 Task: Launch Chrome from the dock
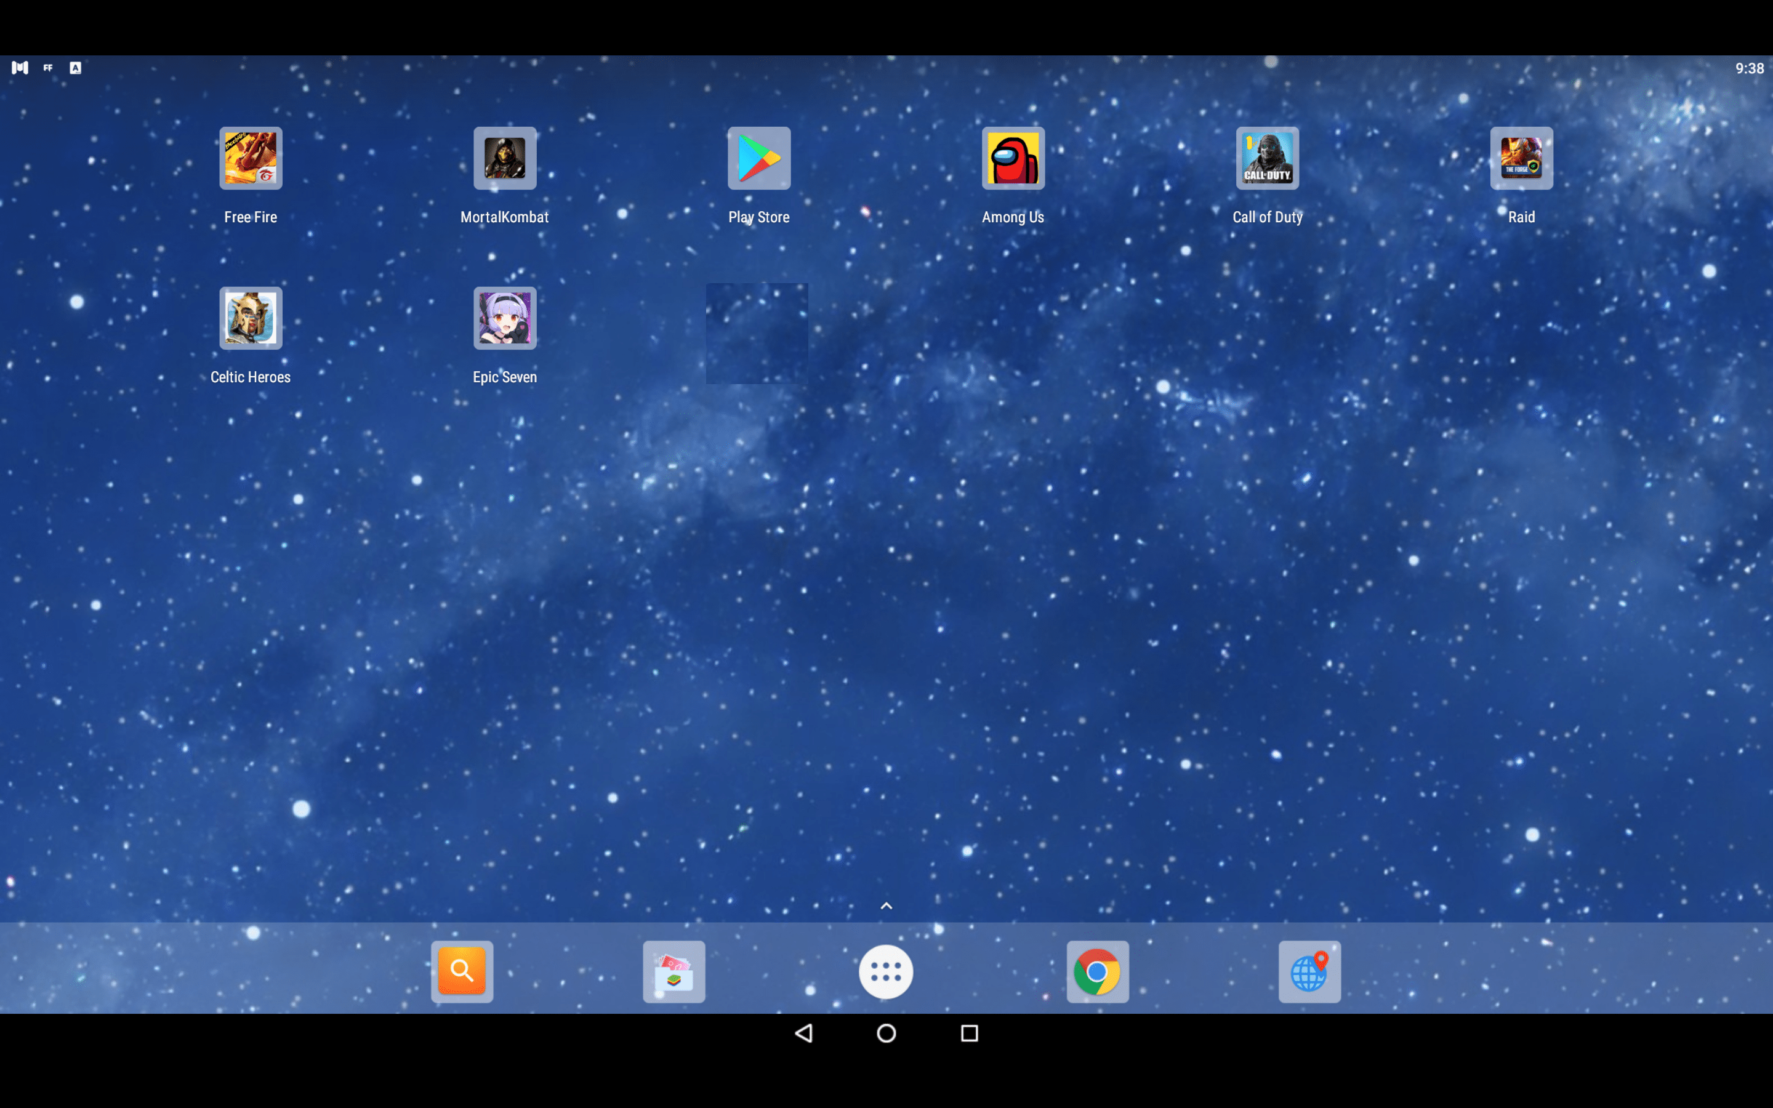coord(1098,971)
